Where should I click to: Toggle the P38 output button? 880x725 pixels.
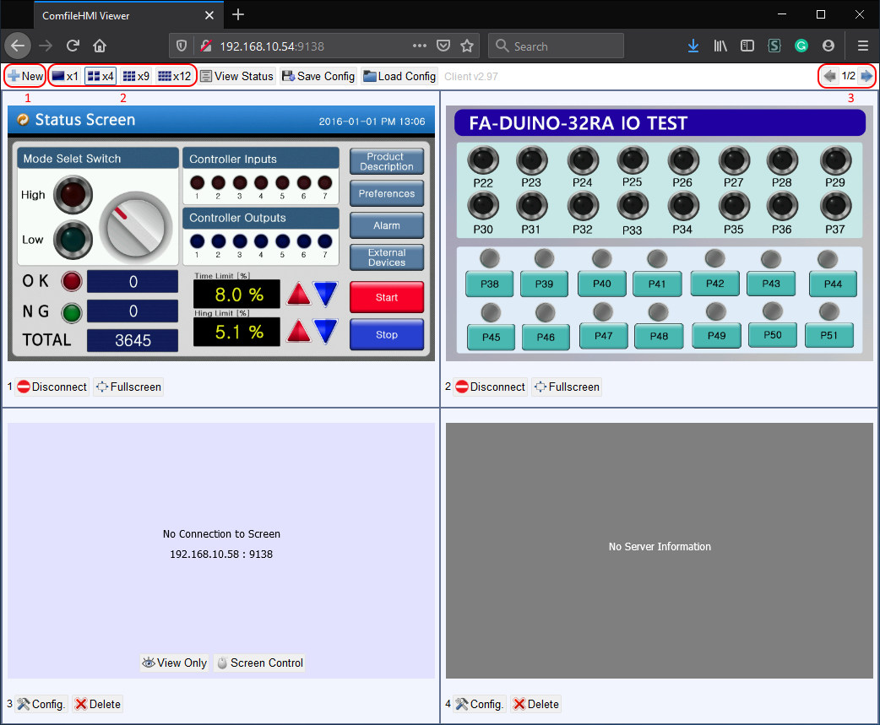coord(490,284)
